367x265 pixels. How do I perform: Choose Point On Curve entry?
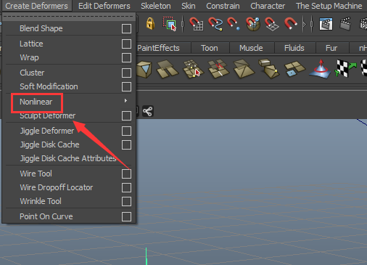46,216
